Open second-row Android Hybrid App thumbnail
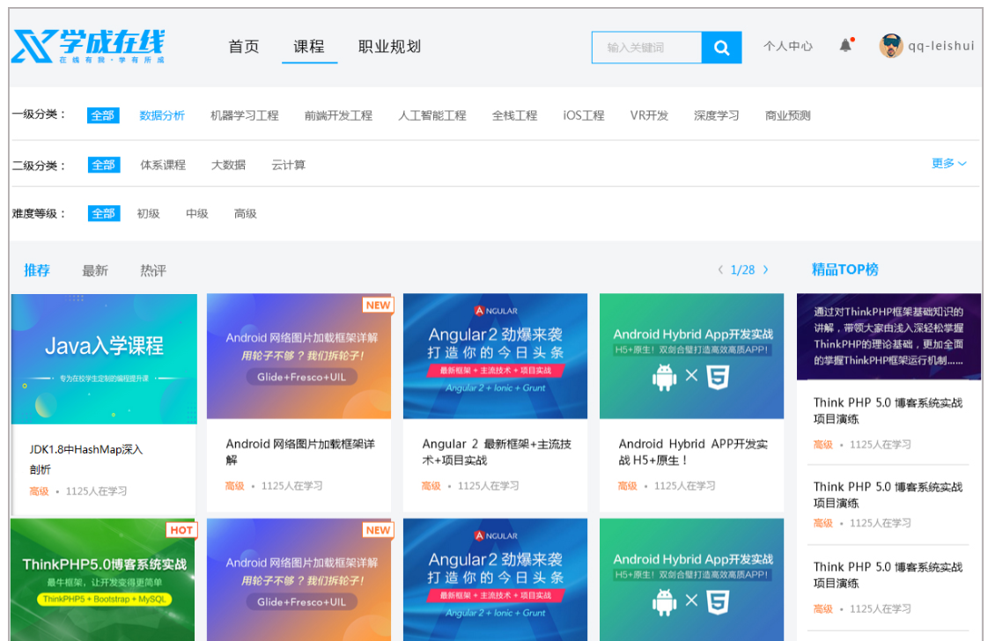The height and width of the screenshot is (641, 988). pyautogui.click(x=691, y=580)
